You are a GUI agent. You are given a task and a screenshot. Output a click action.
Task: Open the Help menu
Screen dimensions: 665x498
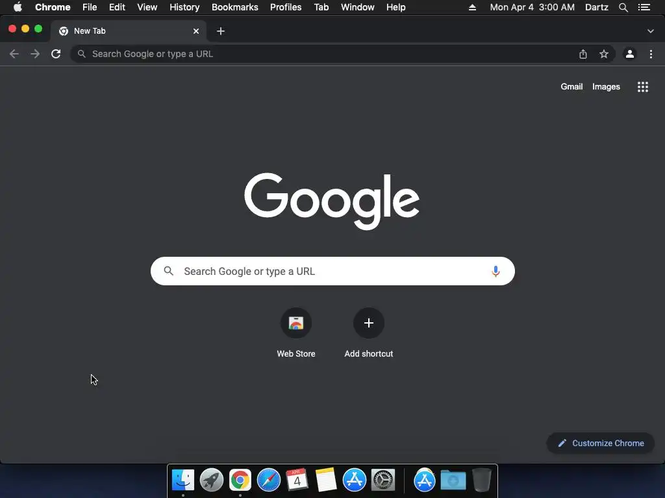point(395,7)
